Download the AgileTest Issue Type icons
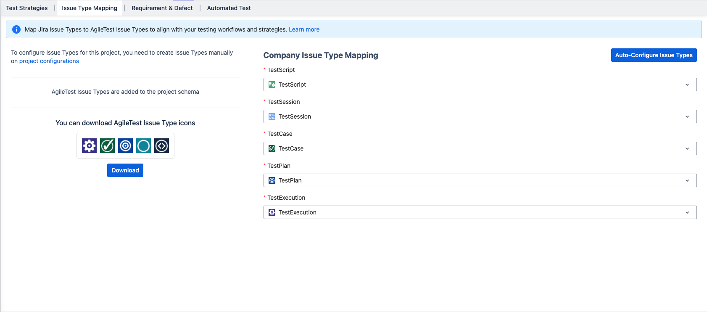The image size is (707, 312). (125, 170)
